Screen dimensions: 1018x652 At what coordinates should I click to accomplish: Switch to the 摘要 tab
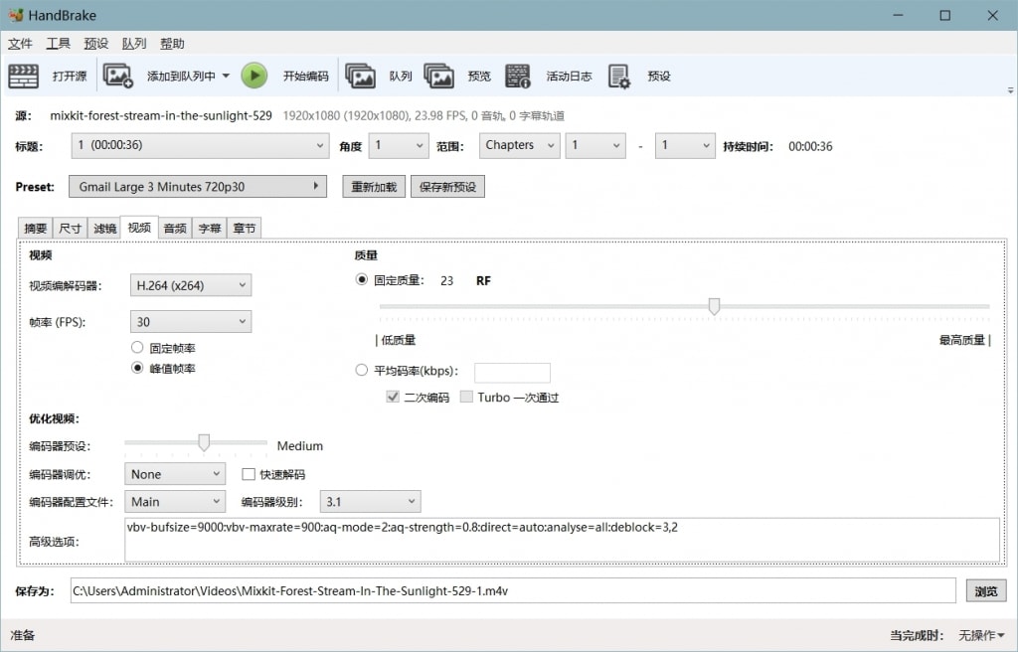tap(35, 228)
